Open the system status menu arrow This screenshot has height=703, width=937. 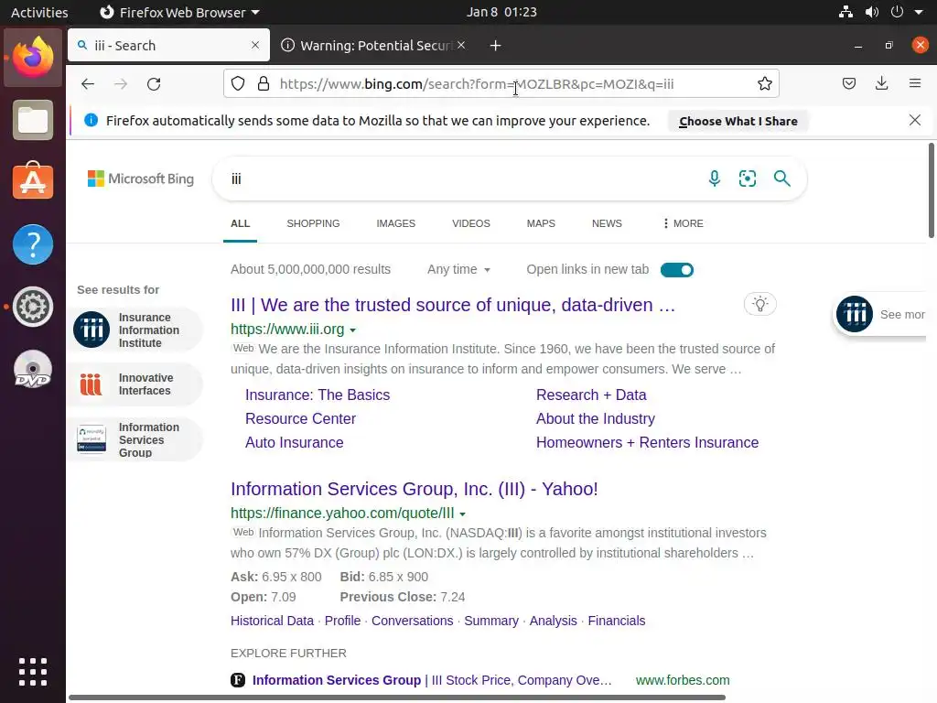(x=919, y=12)
